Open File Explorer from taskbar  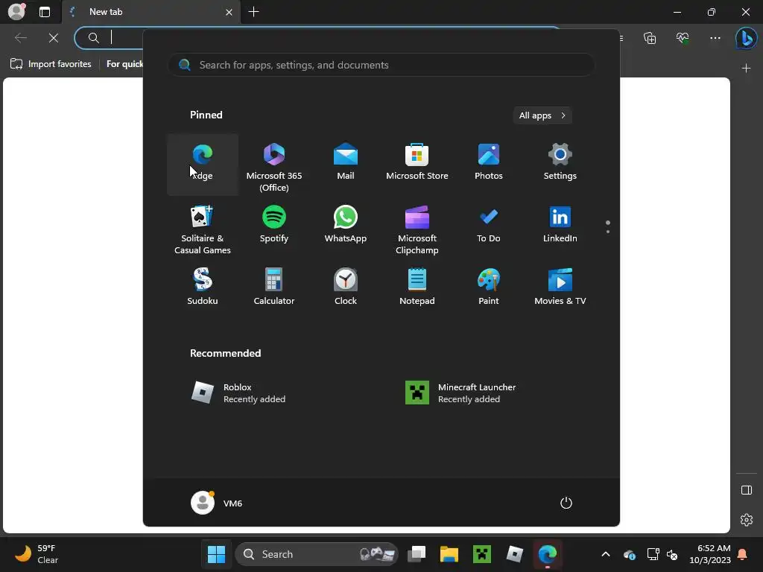pyautogui.click(x=449, y=553)
